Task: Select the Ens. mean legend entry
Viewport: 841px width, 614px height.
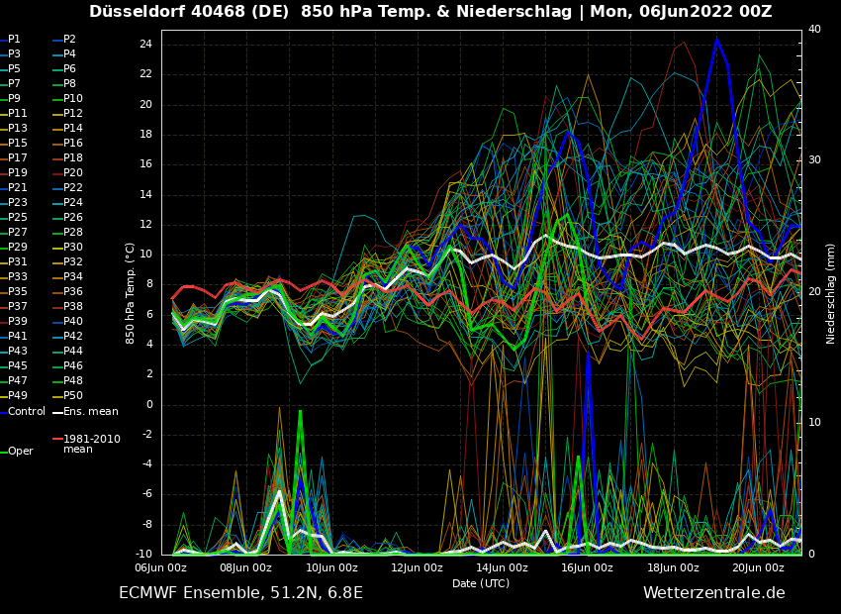Action: pos(90,411)
